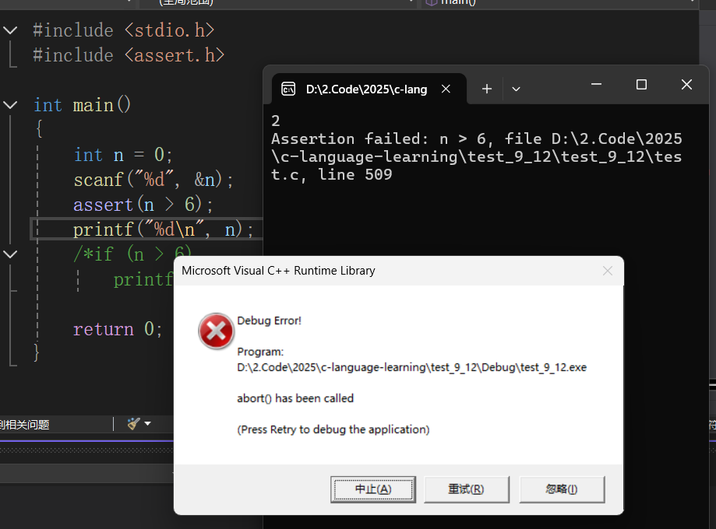Click the 相关问题 label in bottom bar
Screen dimensions: 716x529
click(25, 425)
